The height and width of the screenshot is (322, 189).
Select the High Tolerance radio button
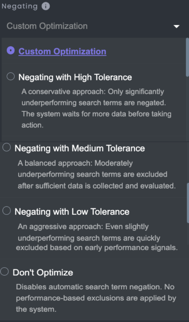point(11,76)
